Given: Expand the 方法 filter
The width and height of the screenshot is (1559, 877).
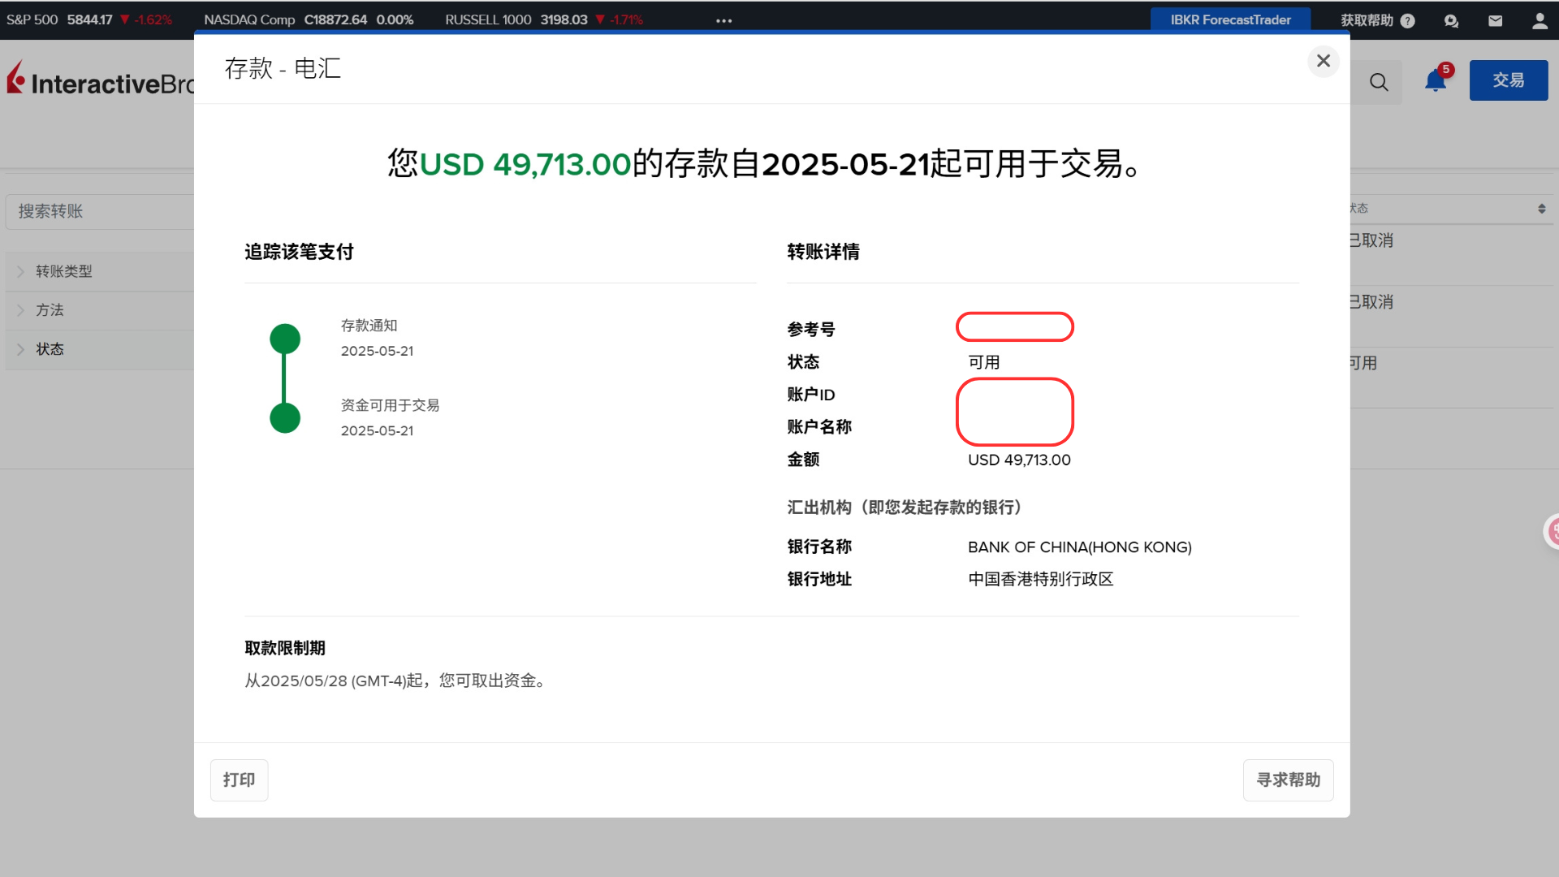Looking at the screenshot, I should [x=49, y=310].
